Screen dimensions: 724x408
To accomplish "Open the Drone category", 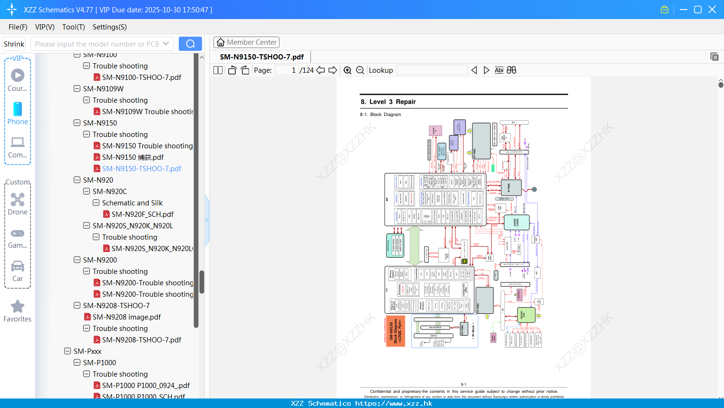I will (18, 204).
